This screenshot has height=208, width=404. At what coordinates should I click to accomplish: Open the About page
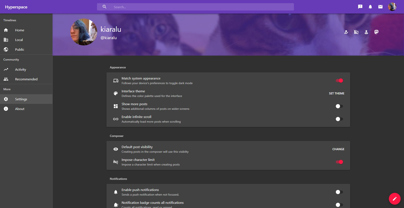(26, 109)
